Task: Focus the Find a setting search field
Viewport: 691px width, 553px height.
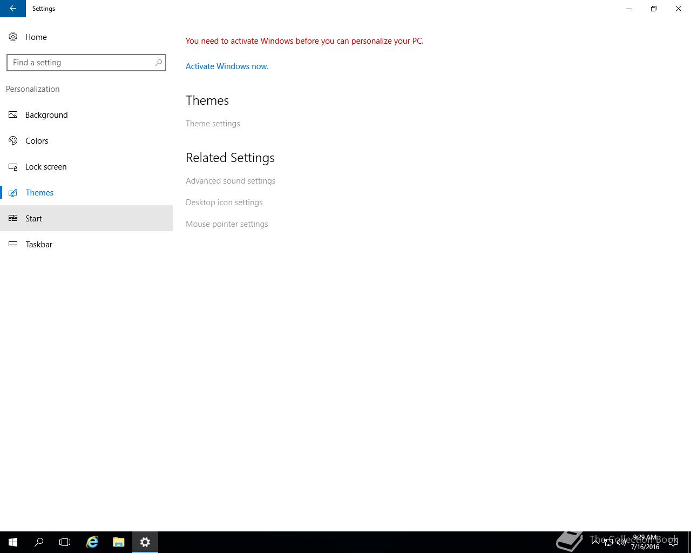Action: [86, 63]
